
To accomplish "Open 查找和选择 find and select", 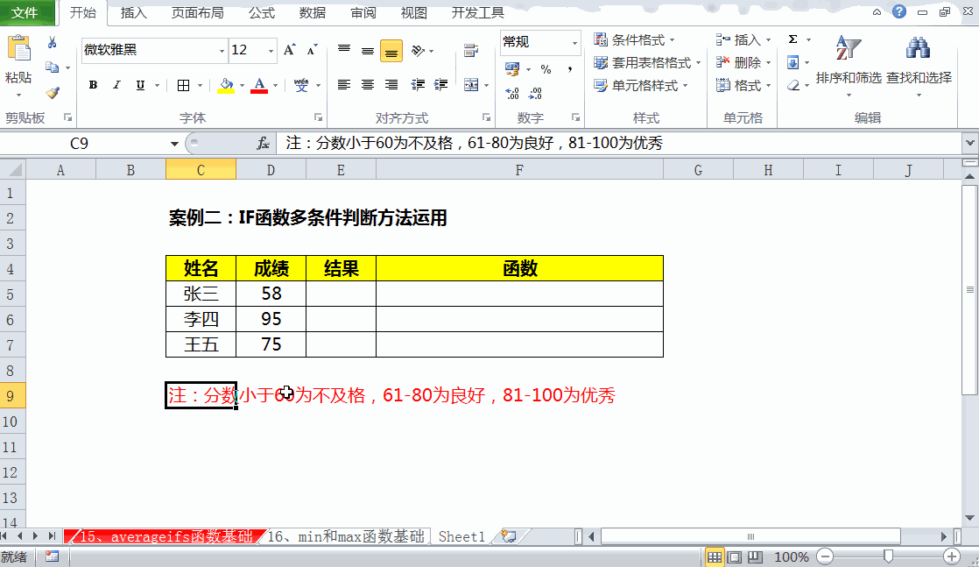I will [919, 66].
